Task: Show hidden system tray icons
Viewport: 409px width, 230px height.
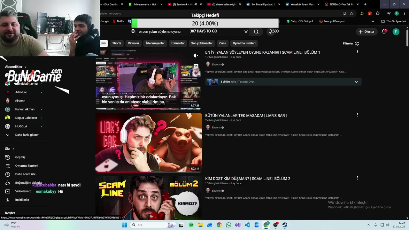Action: pyautogui.click(x=368, y=225)
